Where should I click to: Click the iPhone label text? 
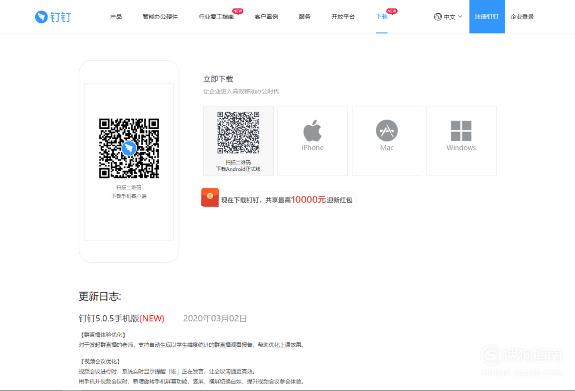tap(313, 147)
